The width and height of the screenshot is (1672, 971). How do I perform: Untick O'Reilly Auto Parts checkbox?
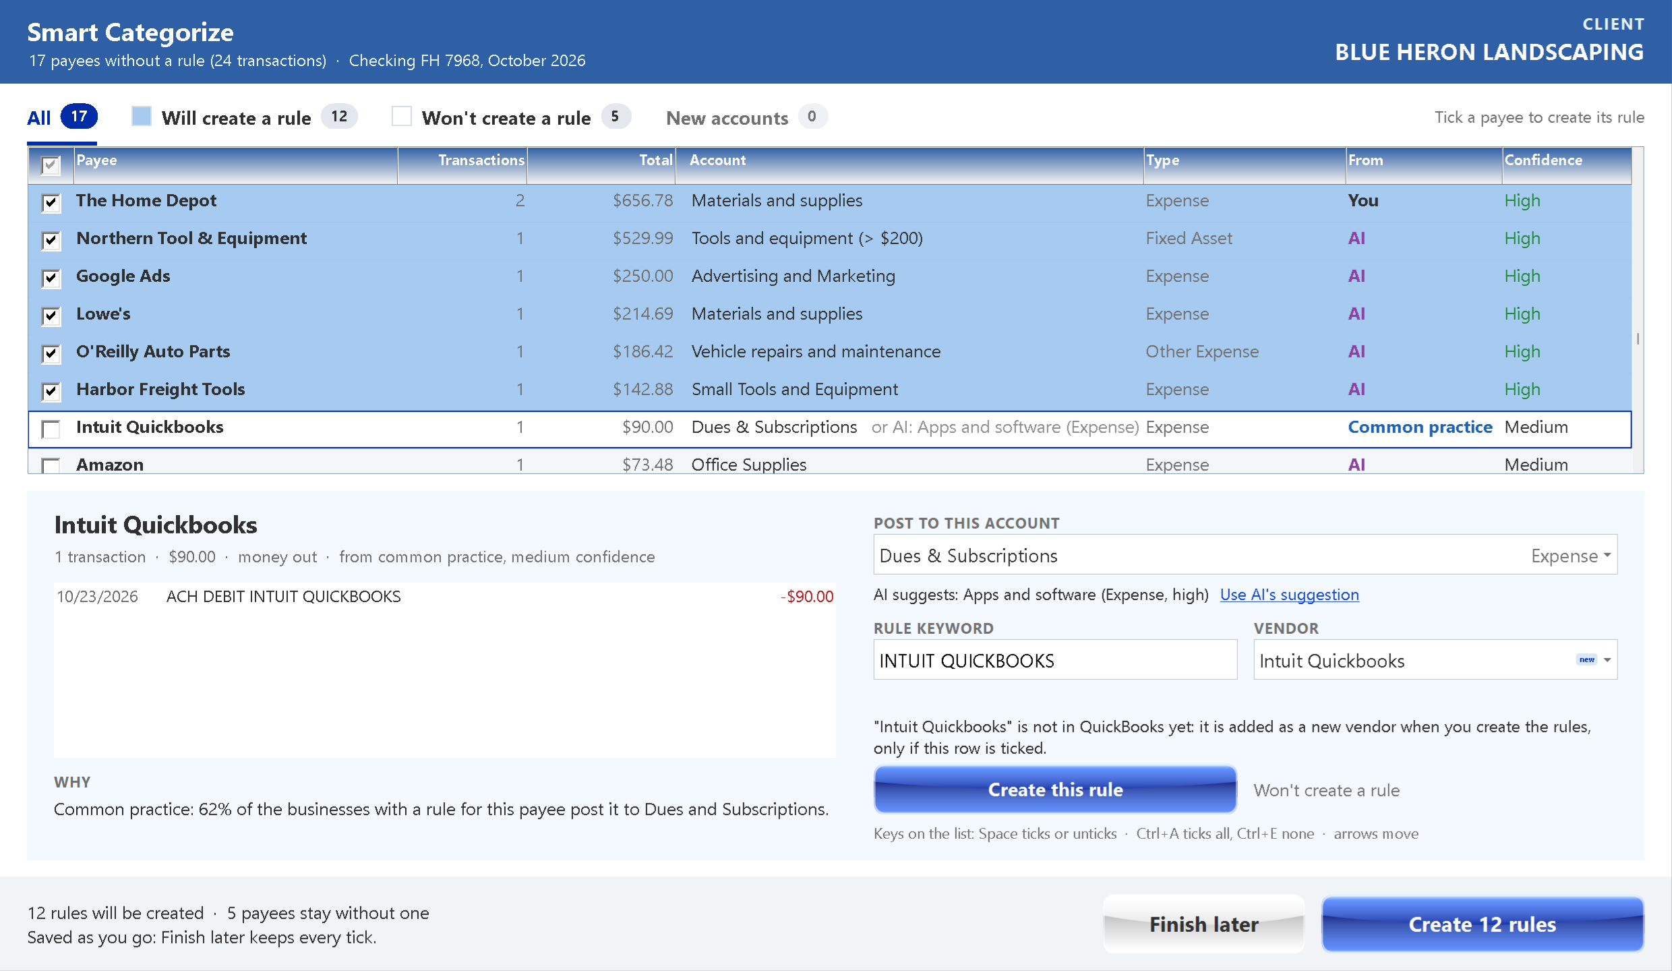(51, 353)
